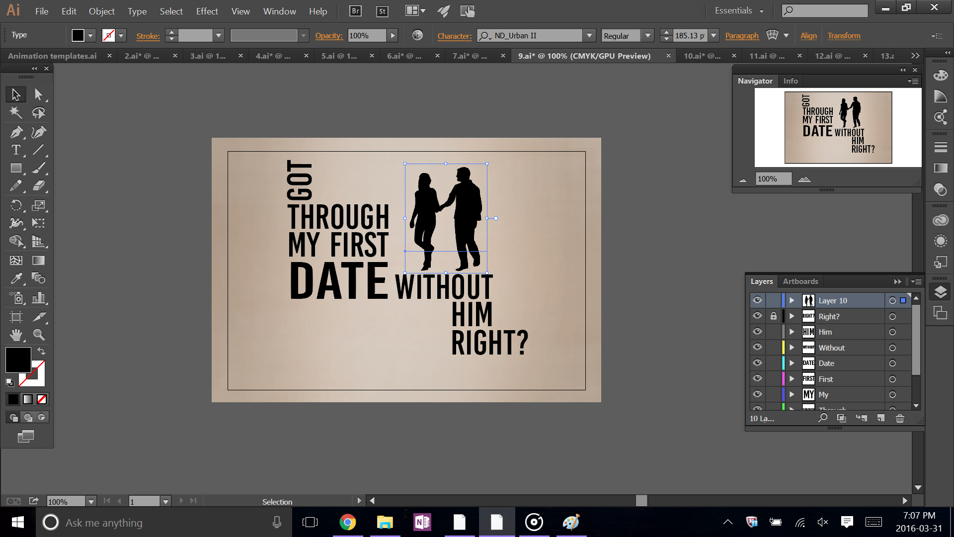Open the Essentials workspace dropdown

pos(739,10)
